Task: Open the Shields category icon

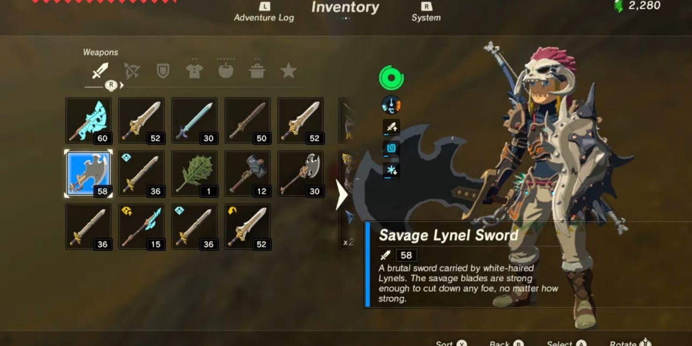Action: click(163, 71)
